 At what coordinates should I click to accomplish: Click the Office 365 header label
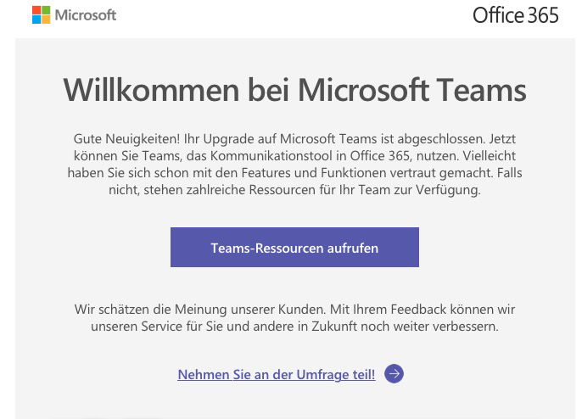516,15
